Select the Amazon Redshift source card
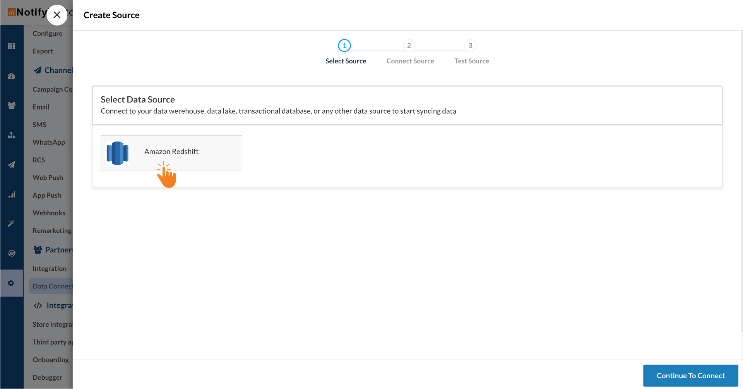Screen dimensions: 743x389 [171, 153]
